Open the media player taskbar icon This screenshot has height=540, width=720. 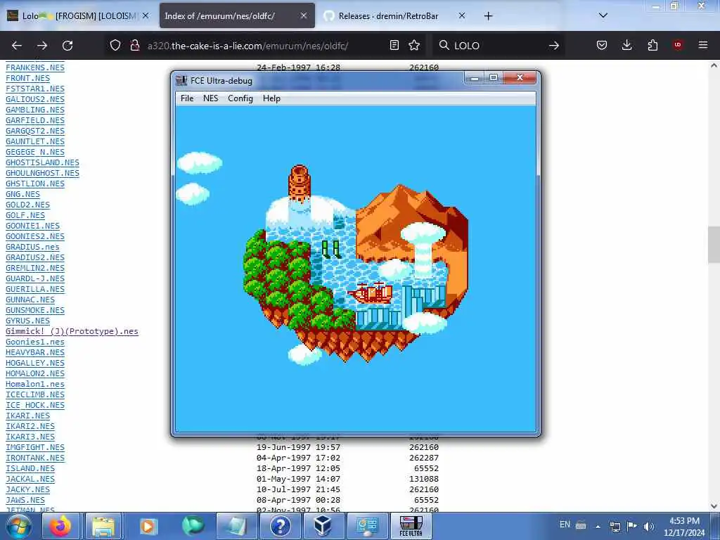(148, 526)
